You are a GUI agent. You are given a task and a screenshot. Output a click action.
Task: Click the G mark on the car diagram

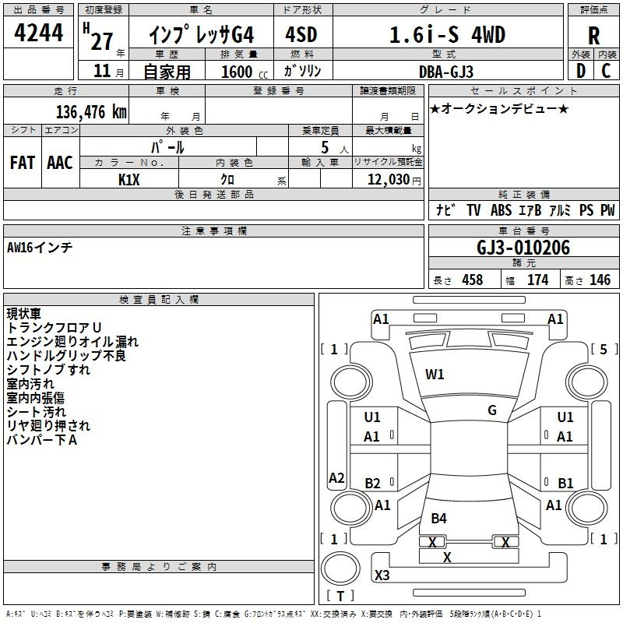(492, 410)
